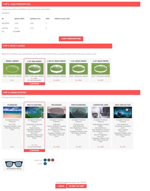Viewport: 150px width, 191px height.
Task: Select the Polarized addon image
Action: click(57, 112)
